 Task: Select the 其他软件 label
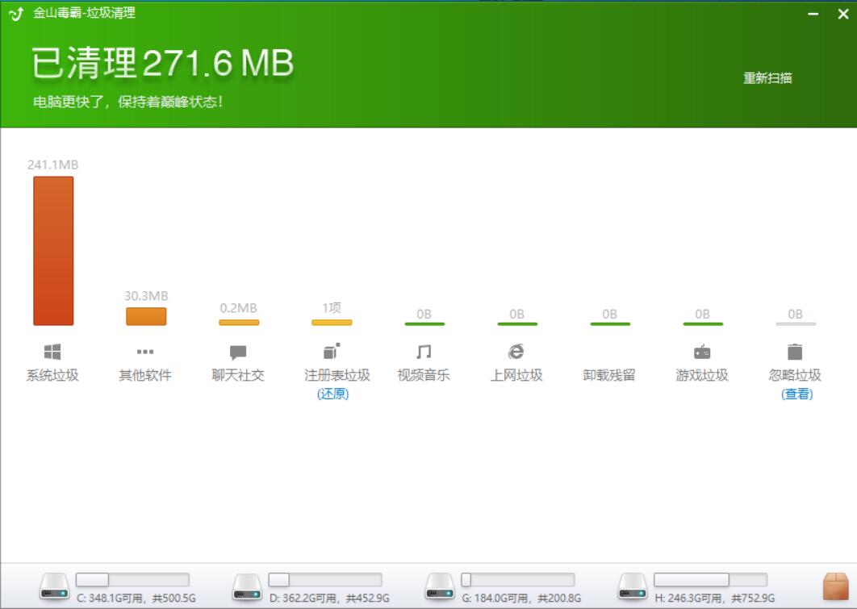tap(145, 375)
